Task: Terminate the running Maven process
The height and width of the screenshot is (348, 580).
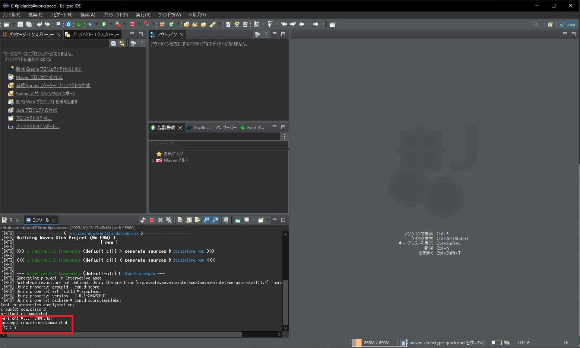Action: [152, 220]
